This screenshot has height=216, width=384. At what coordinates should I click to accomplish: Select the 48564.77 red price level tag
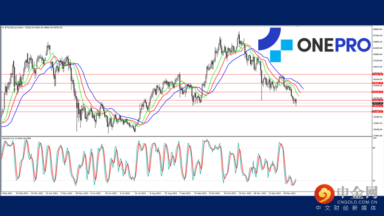click(x=378, y=83)
